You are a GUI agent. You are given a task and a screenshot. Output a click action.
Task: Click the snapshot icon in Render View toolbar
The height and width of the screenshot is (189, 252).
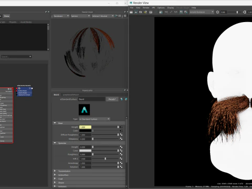tap(141, 12)
